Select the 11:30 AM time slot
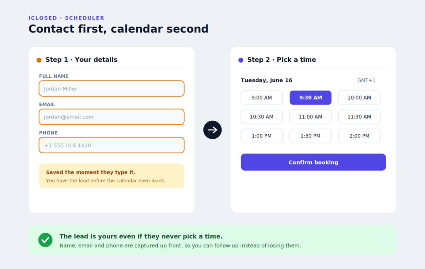This screenshot has width=425, height=269. [359, 117]
